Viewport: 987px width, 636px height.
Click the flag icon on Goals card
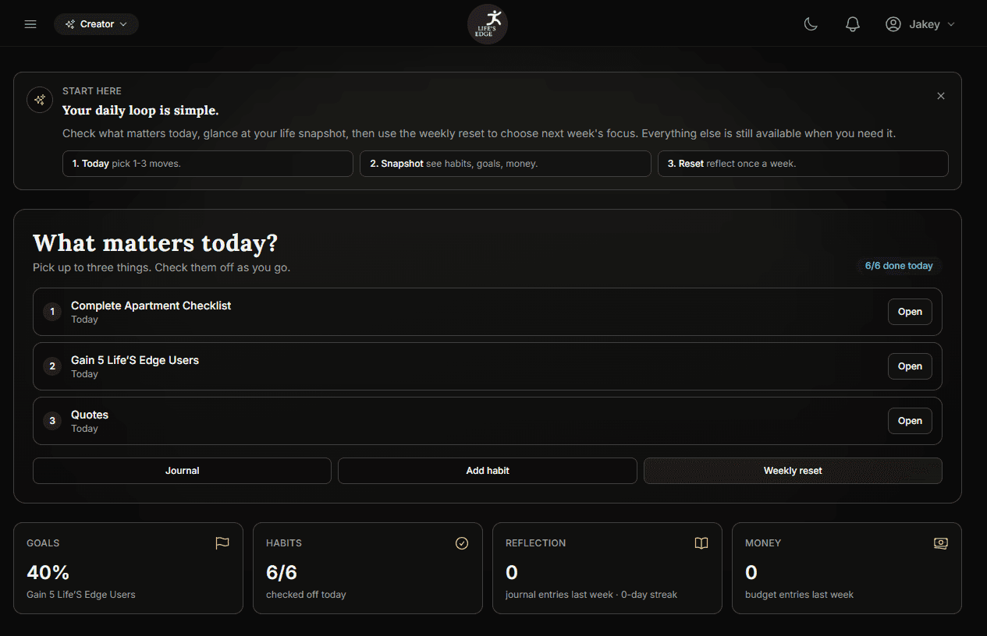pyautogui.click(x=222, y=543)
